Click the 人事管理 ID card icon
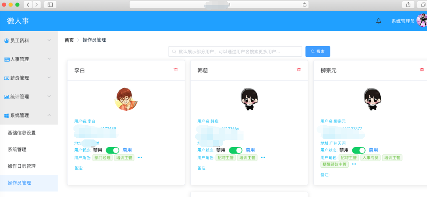This screenshot has height=197, width=427. pos(7,59)
